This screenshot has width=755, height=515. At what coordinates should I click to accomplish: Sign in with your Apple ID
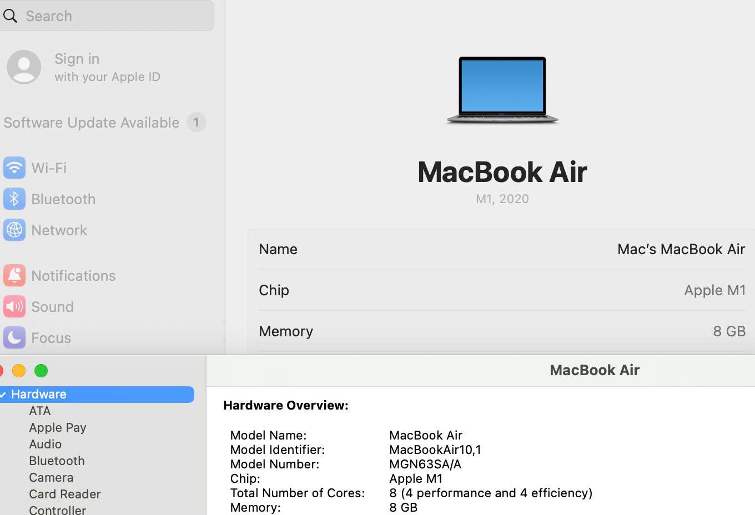click(107, 67)
